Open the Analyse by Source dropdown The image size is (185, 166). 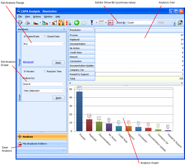coord(44,84)
